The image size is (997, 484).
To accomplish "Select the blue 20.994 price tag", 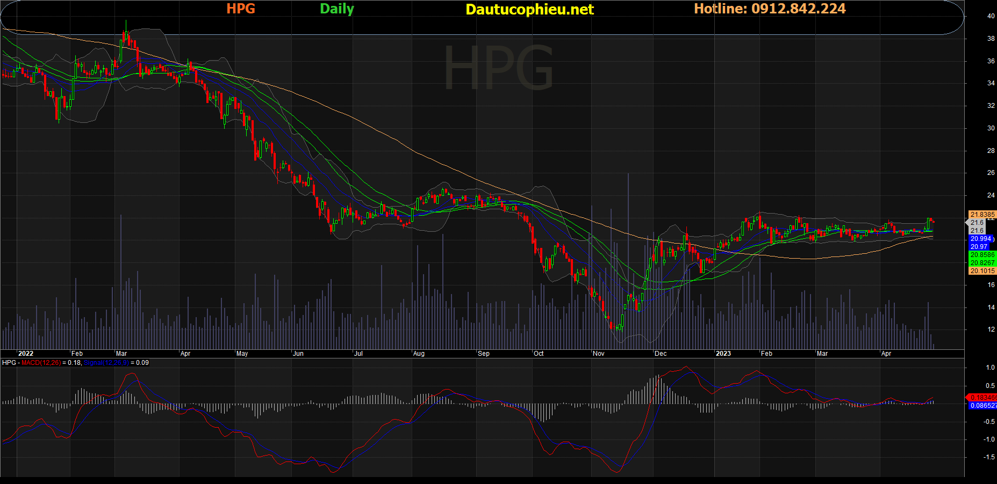I will (981, 239).
